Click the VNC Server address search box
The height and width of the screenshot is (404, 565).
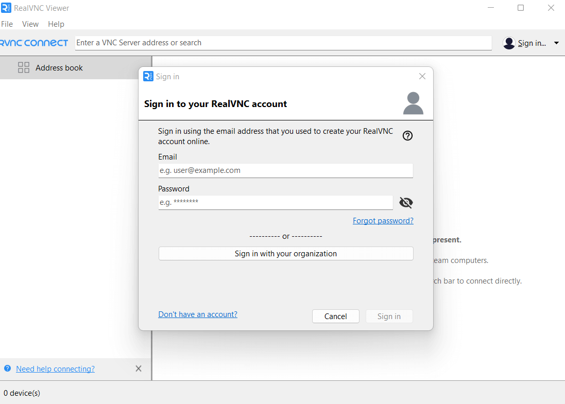[283, 43]
